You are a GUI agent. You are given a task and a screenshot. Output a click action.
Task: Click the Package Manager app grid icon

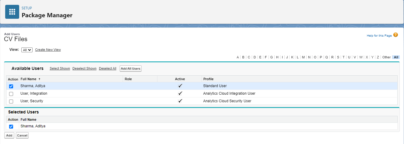12,12
